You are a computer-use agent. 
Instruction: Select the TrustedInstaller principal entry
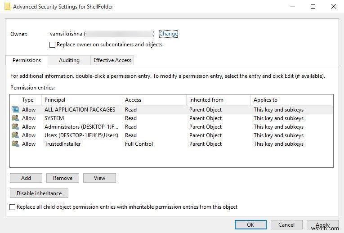click(63, 144)
